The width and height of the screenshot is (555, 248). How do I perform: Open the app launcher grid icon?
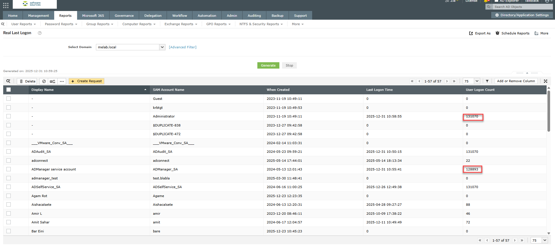[6, 5]
